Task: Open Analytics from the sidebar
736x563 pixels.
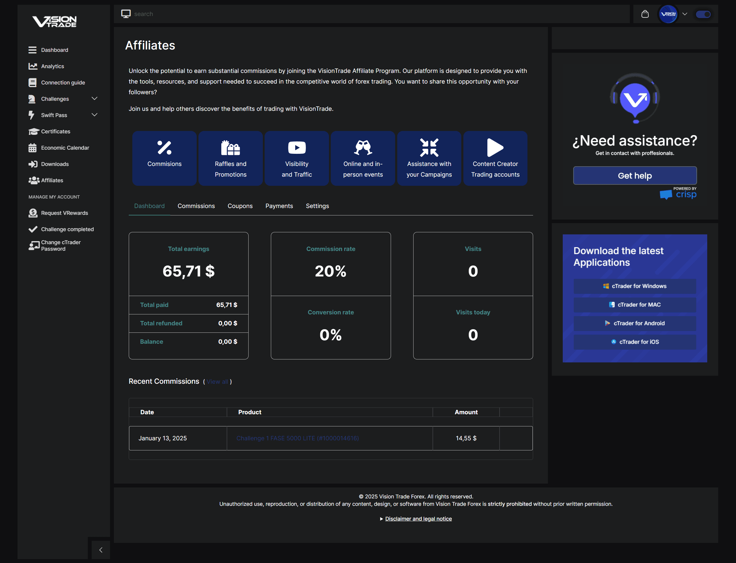Action: [52, 66]
